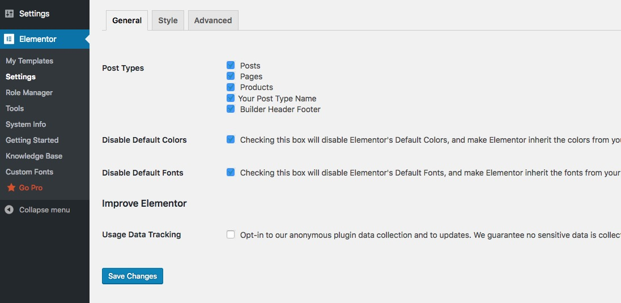Screen dimensions: 621x303
Task: Enable the Usage Data Tracking checkbox
Action: 231,234
